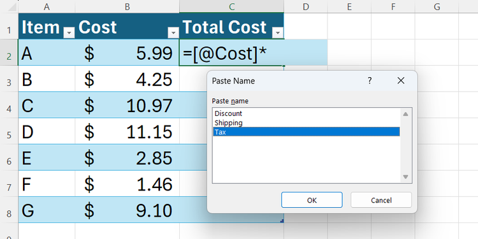
Task: Click cell containing item F
Action: pos(47,184)
